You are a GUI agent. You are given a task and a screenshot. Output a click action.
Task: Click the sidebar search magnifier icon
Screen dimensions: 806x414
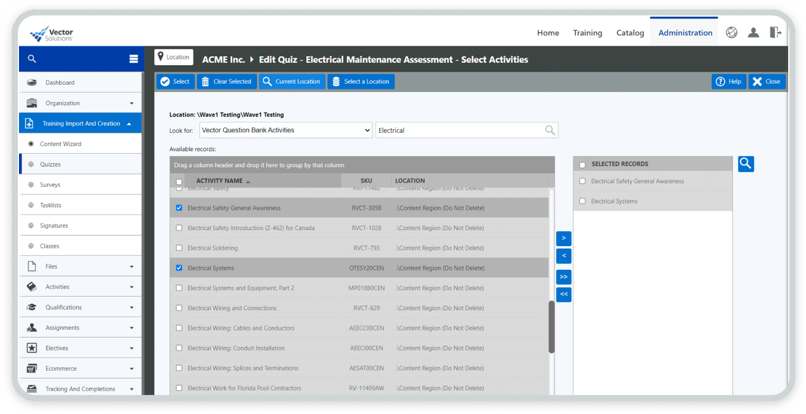[x=32, y=59]
